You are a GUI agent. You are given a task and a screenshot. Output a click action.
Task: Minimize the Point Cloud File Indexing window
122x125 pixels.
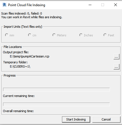tap(90, 5)
